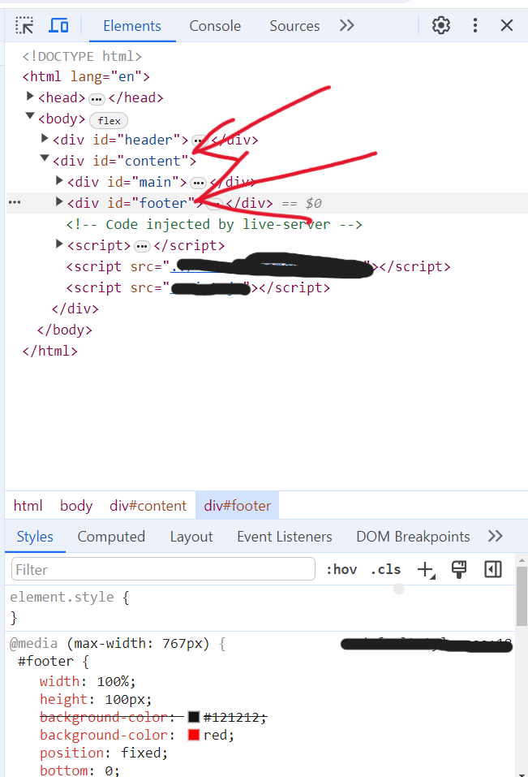Screen dimensions: 528x777
Task: Edit the width: 100% declaration
Action: 88,682
